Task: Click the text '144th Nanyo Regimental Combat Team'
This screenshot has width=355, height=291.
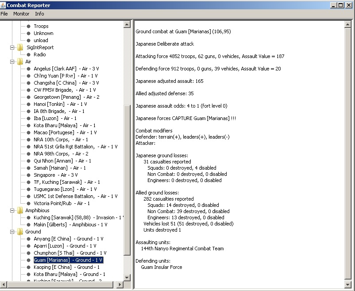Action: [x=182, y=248]
